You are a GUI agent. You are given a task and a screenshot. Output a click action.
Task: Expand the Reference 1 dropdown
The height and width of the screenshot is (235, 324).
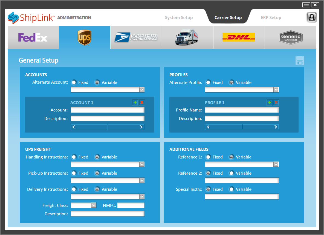coord(276,164)
